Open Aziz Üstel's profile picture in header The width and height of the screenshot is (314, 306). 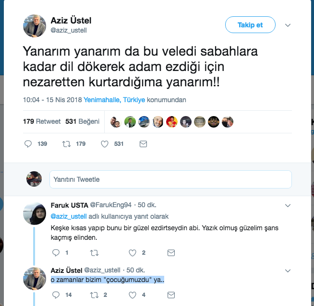35,25
